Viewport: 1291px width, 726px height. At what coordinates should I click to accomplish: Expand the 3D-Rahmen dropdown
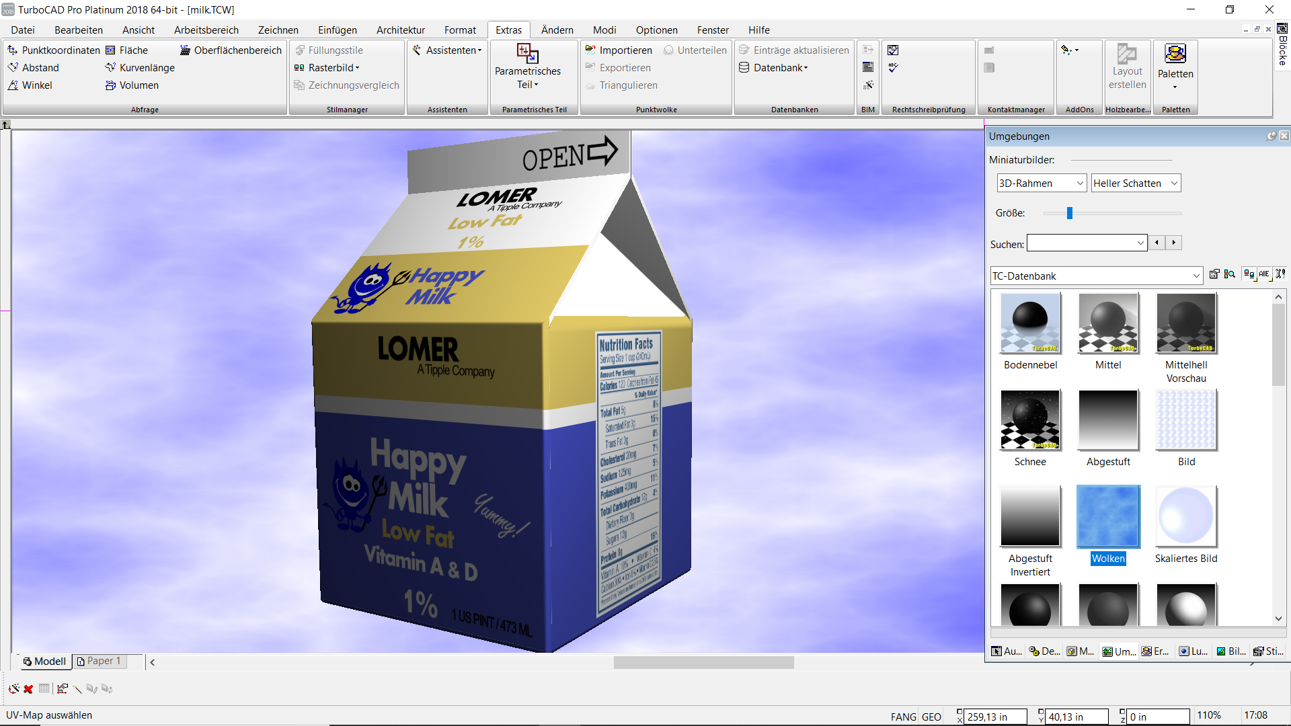coord(1042,184)
